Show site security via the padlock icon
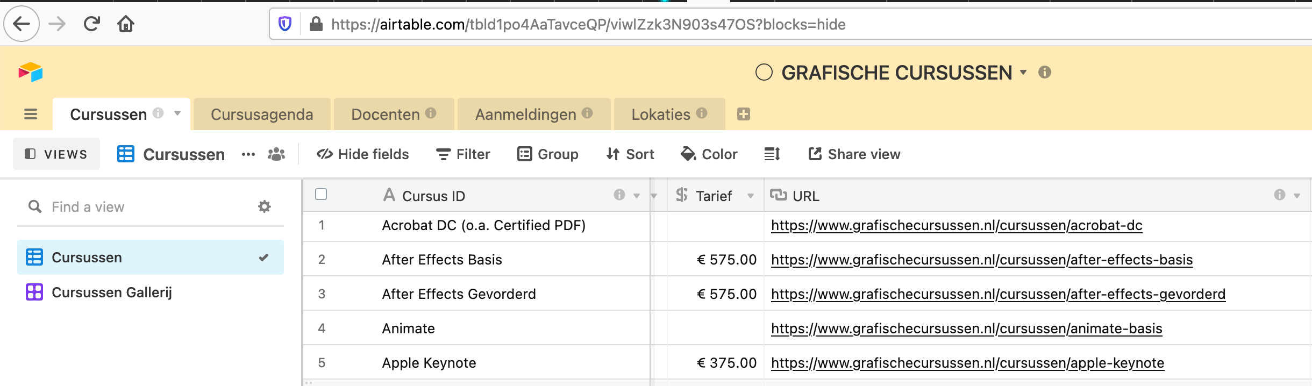1312x386 pixels. pyautogui.click(x=316, y=24)
